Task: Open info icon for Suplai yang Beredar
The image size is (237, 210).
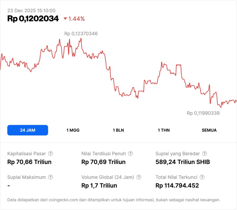Action: click(x=204, y=154)
